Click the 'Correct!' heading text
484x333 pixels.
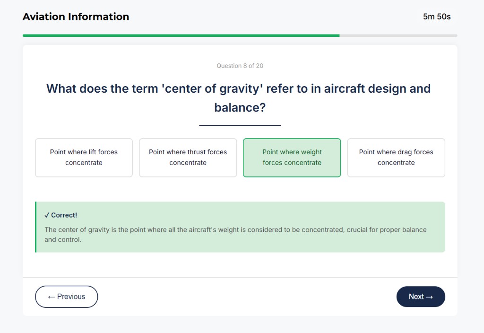coord(63,215)
